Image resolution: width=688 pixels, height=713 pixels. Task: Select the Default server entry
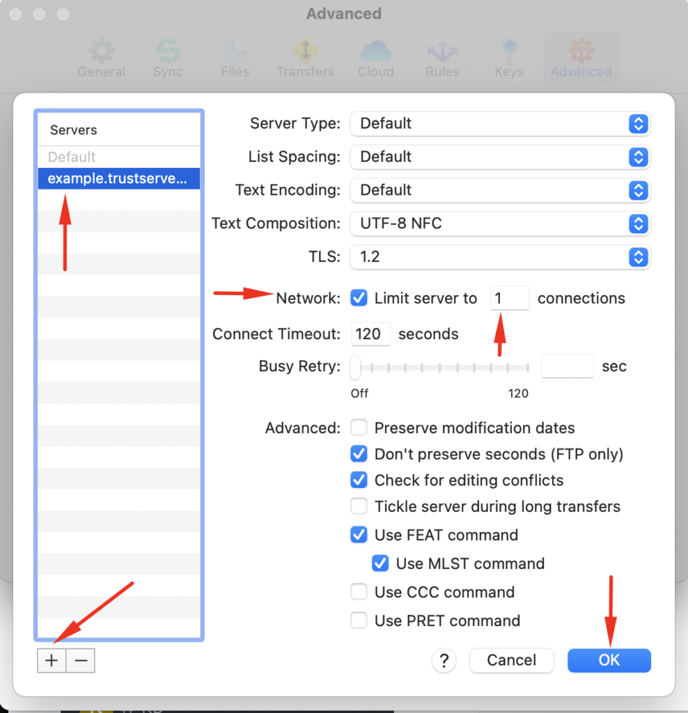click(118, 157)
